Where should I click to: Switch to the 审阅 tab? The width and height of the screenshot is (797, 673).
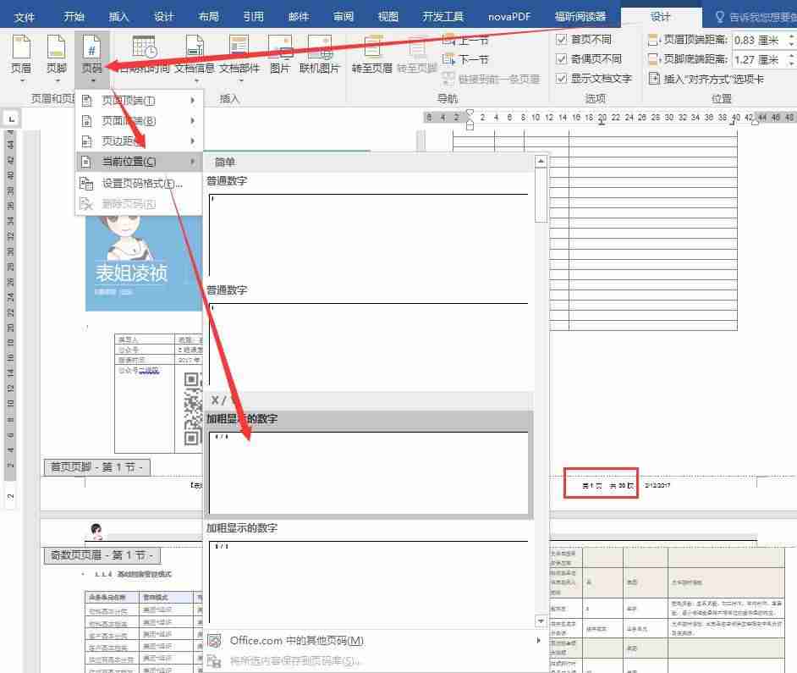click(344, 16)
